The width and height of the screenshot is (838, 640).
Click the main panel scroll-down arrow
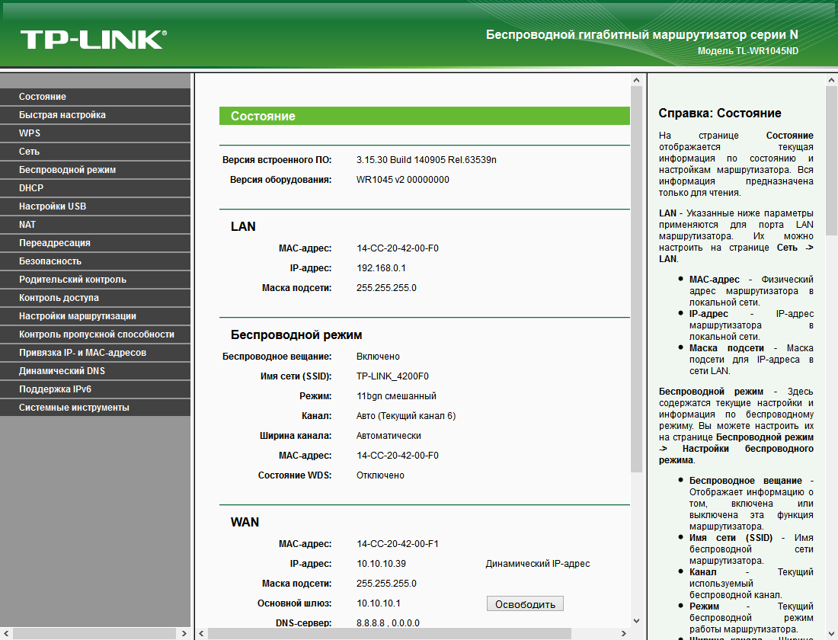click(636, 621)
